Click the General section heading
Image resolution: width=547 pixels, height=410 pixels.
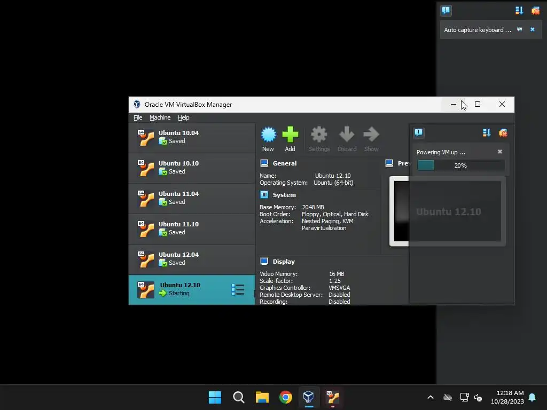click(285, 163)
